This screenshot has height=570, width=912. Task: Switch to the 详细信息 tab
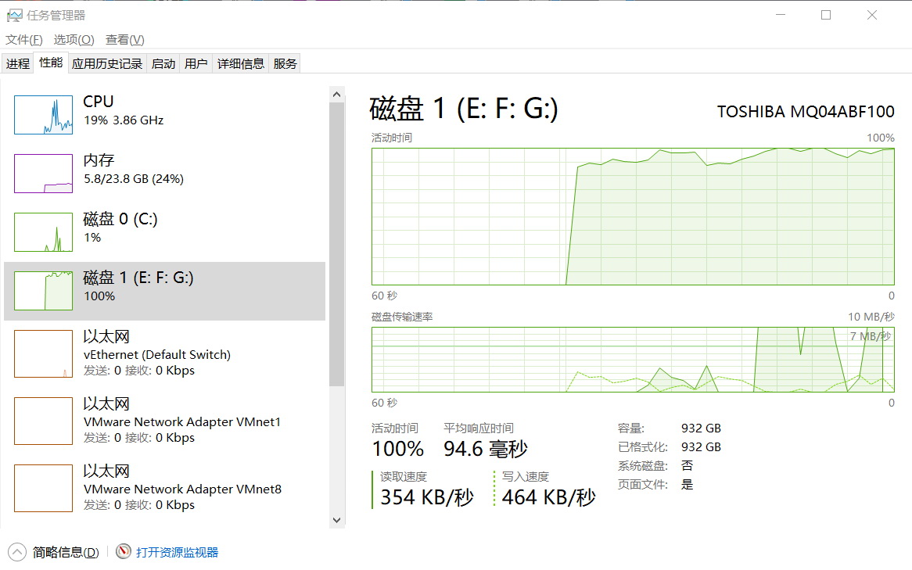(241, 64)
